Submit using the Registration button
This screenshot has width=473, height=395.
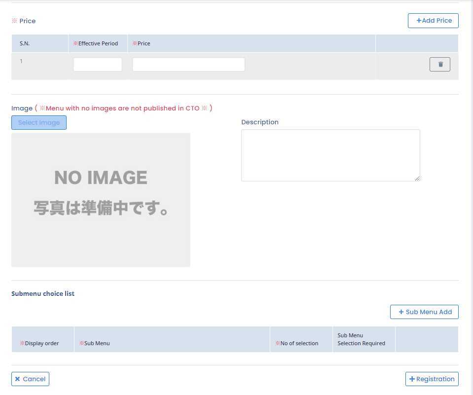tap(432, 379)
